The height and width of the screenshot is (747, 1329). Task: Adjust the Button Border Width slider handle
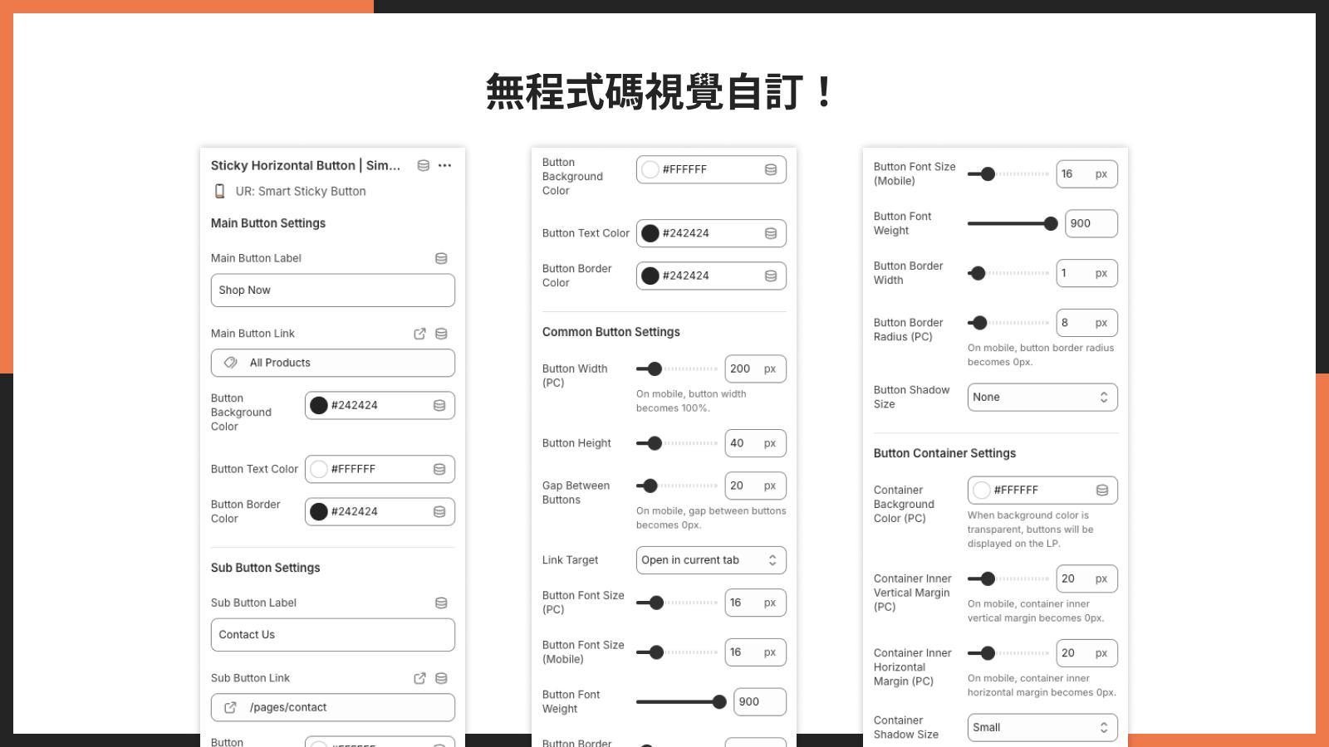coord(978,273)
